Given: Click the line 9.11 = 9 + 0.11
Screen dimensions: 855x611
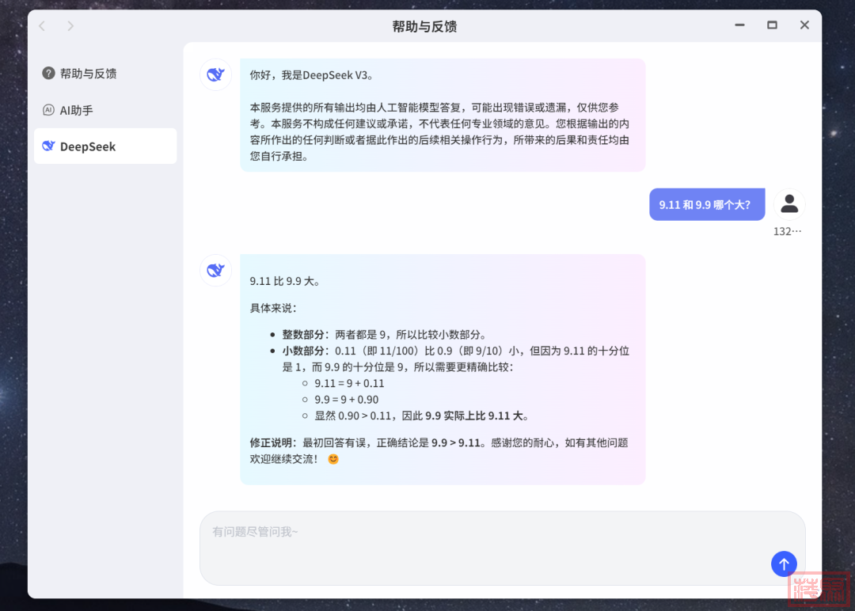Looking at the screenshot, I should pos(349,383).
